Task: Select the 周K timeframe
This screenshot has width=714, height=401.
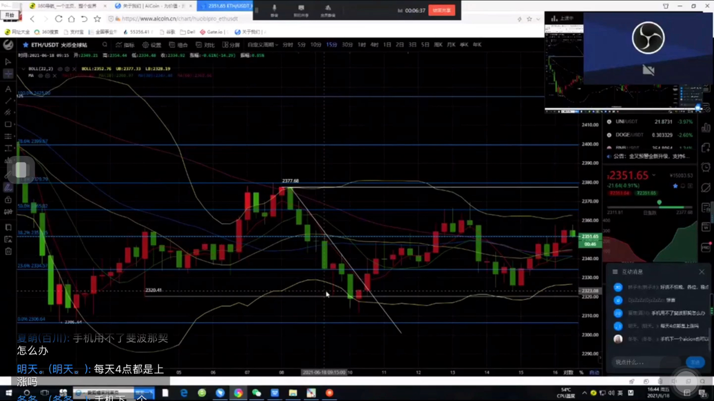Action: click(438, 45)
